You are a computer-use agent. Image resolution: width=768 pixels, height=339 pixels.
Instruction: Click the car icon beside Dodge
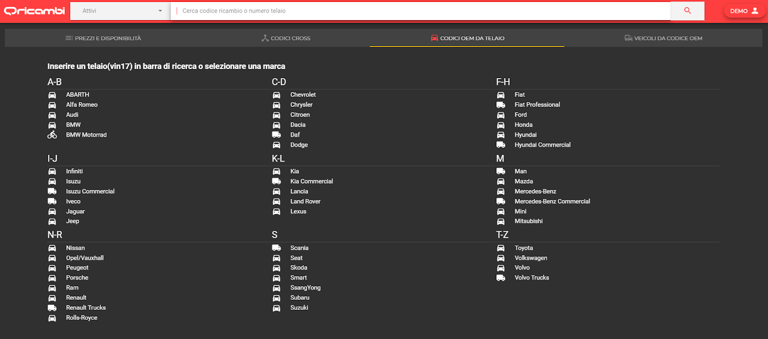point(276,145)
